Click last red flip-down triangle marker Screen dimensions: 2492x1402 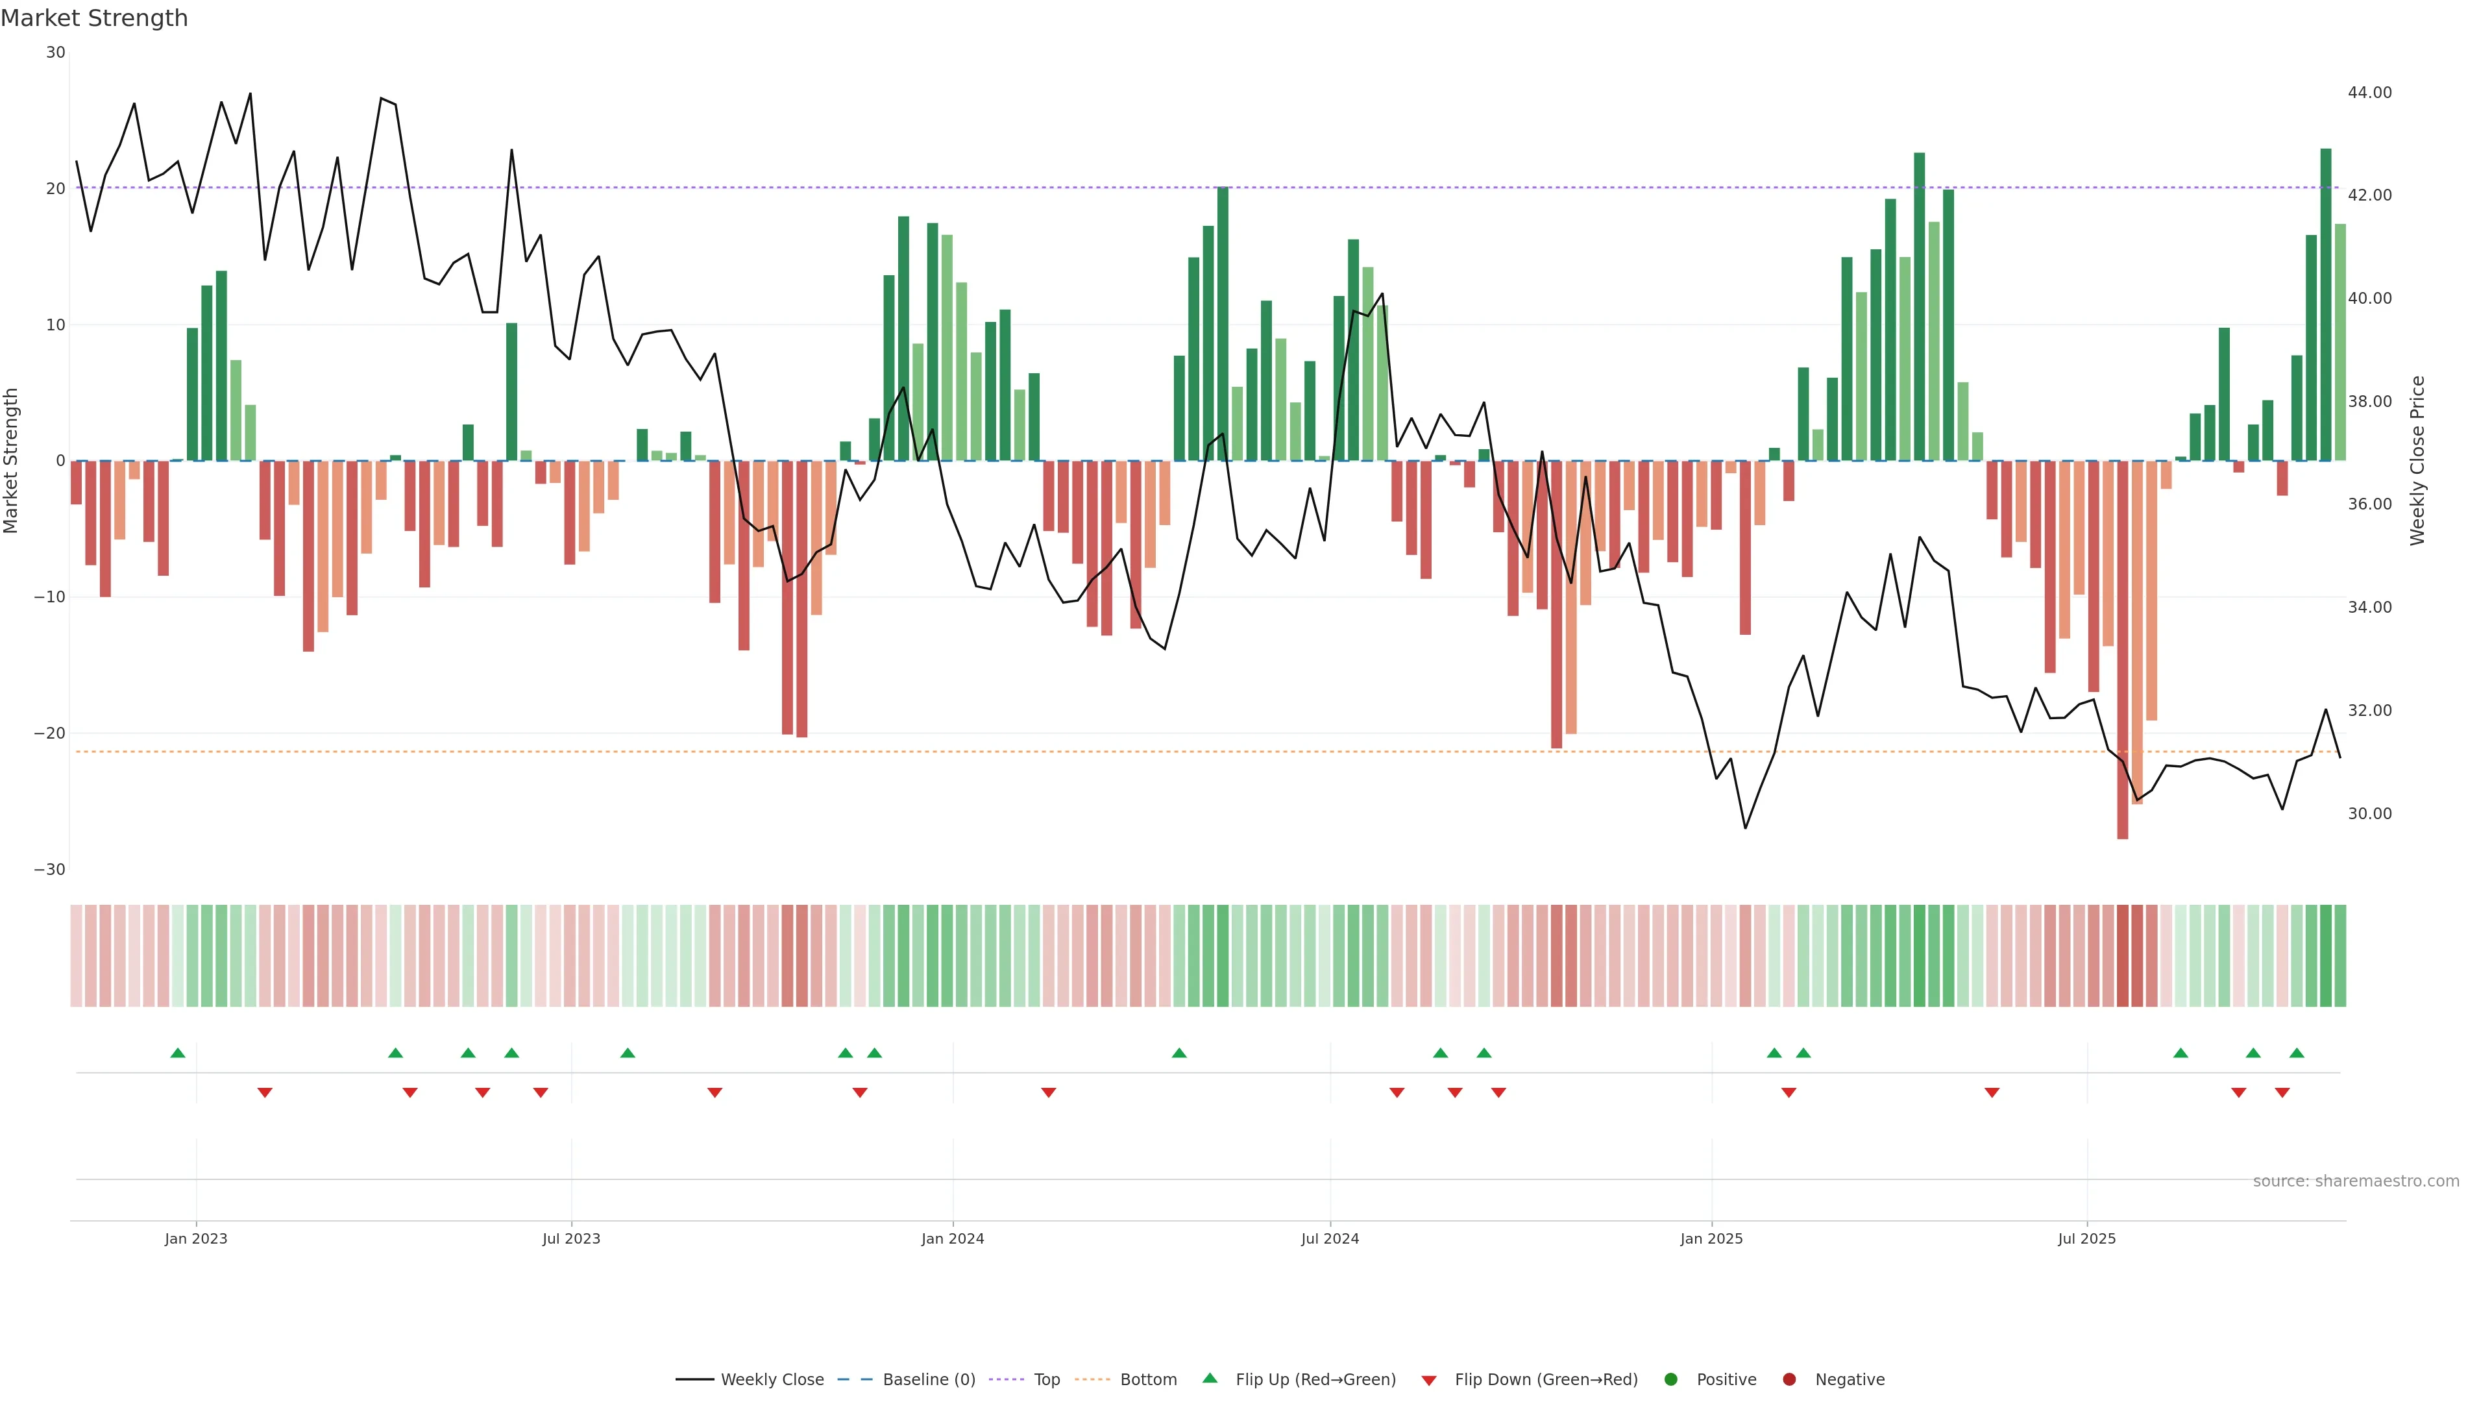point(2282,1092)
